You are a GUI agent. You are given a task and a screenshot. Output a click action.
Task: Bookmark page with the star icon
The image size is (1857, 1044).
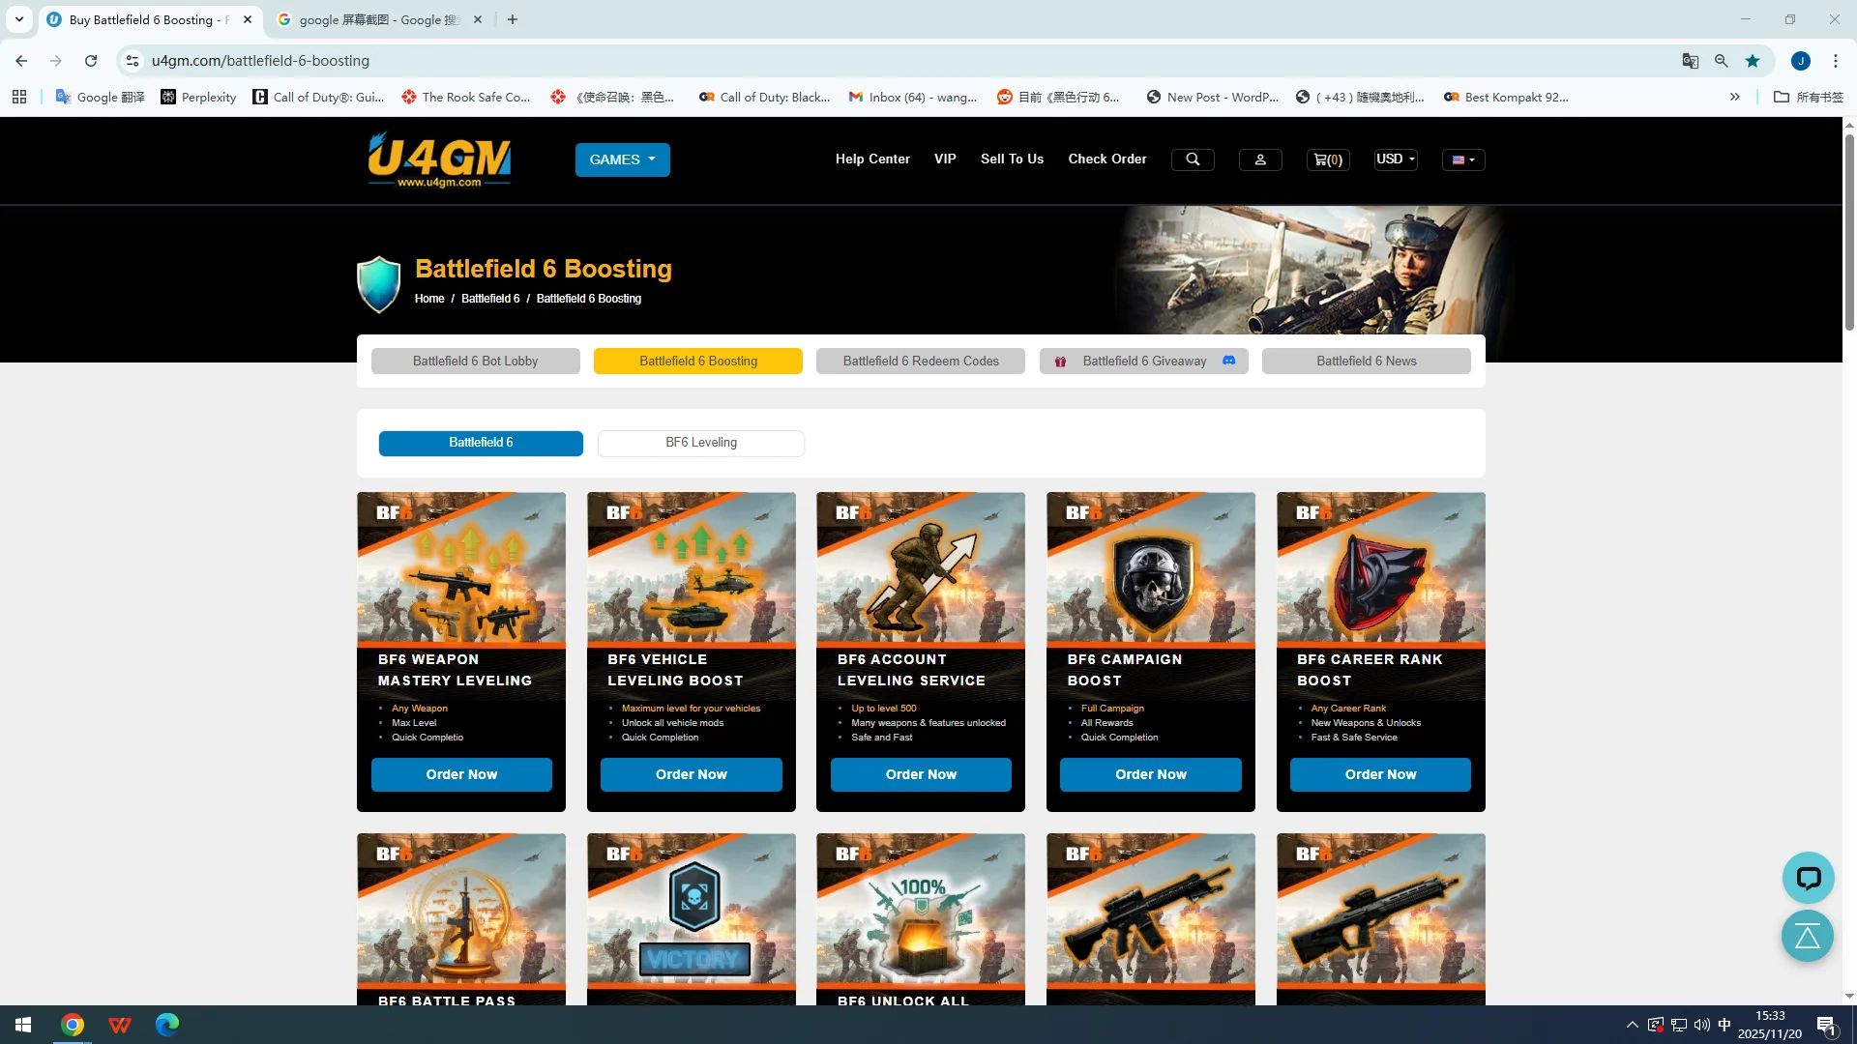(x=1753, y=61)
